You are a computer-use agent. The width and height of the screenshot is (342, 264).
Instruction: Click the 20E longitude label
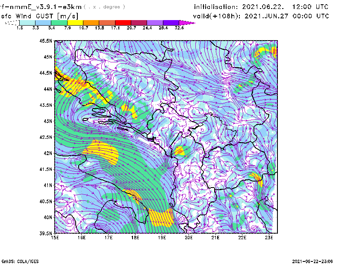coord(189,238)
